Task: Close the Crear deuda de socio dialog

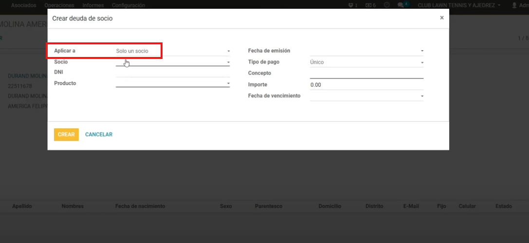Action: pyautogui.click(x=442, y=18)
